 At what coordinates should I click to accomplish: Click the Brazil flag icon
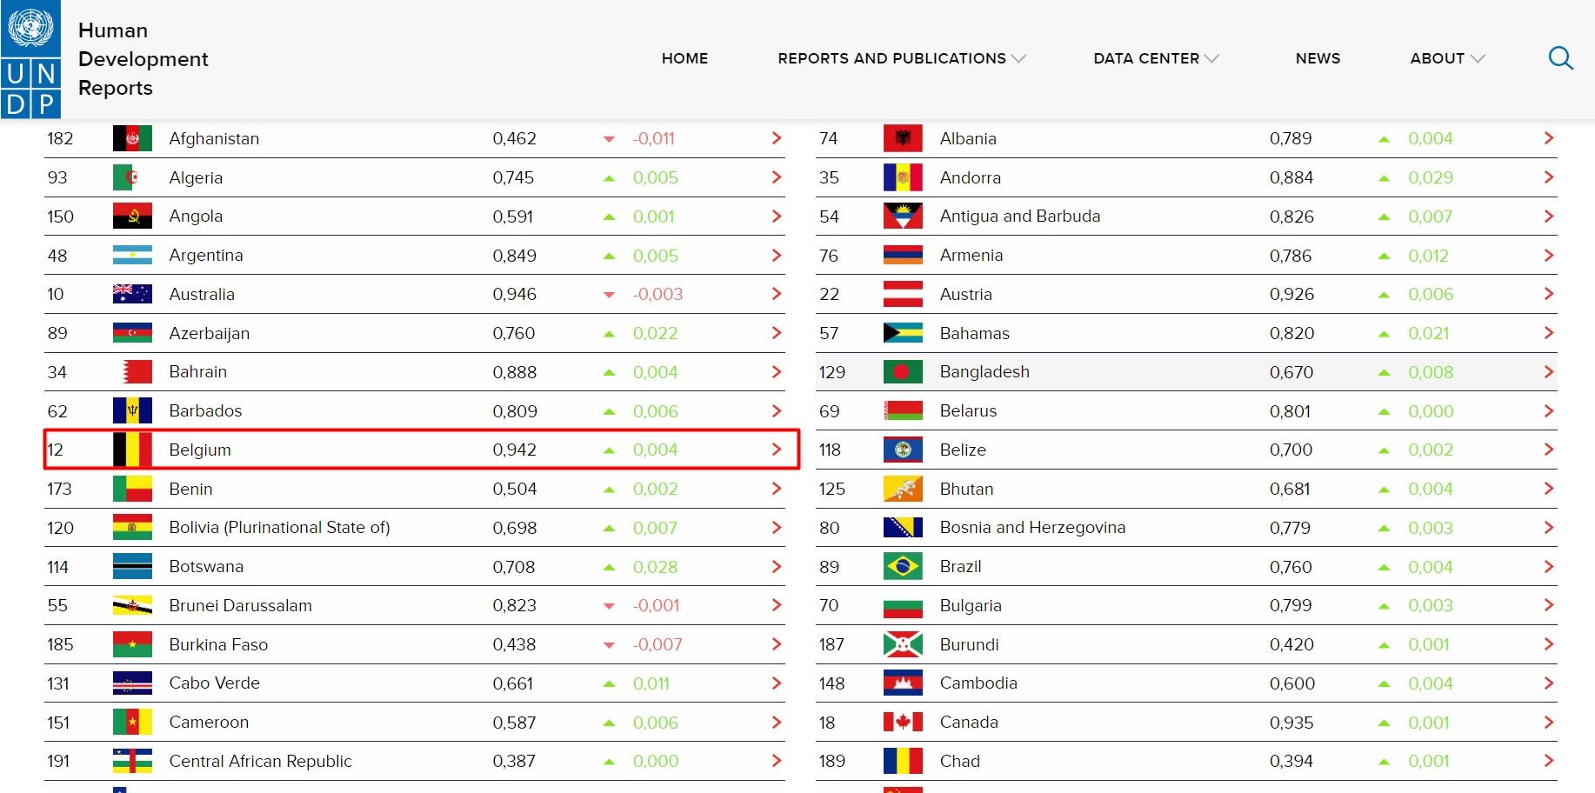tap(903, 567)
